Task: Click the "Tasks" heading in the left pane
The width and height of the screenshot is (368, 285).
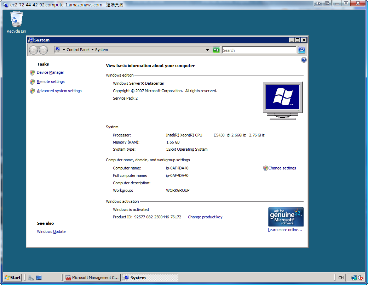Action: 43,64
